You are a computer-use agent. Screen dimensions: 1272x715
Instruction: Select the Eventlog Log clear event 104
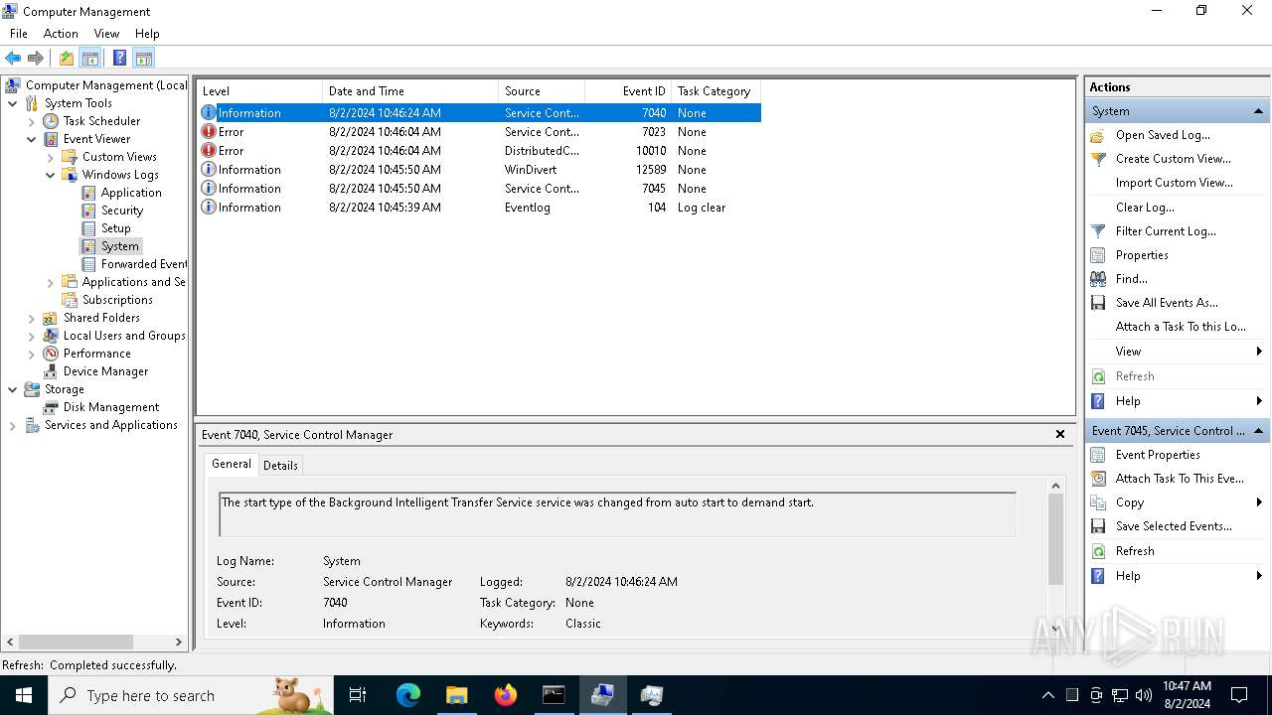click(x=479, y=208)
